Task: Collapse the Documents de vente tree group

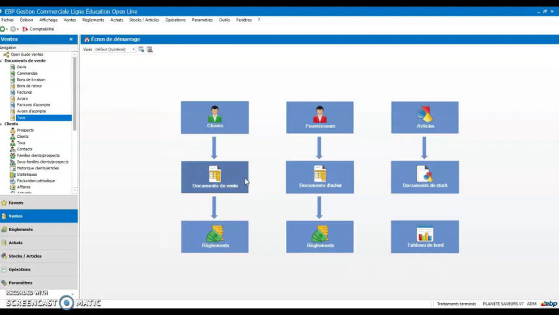Action: pyautogui.click(x=2, y=61)
